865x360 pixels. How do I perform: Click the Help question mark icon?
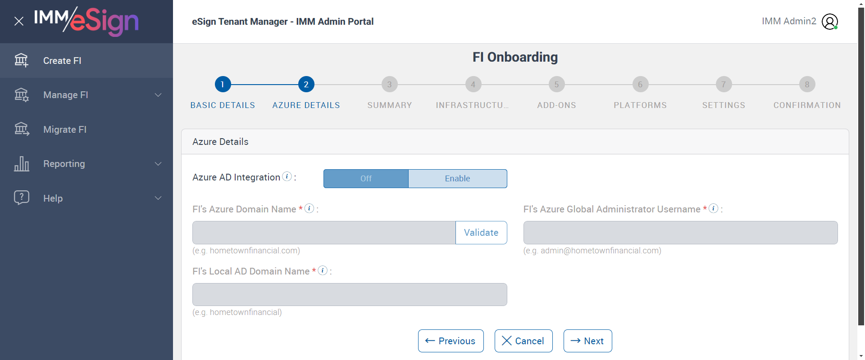pyautogui.click(x=21, y=198)
